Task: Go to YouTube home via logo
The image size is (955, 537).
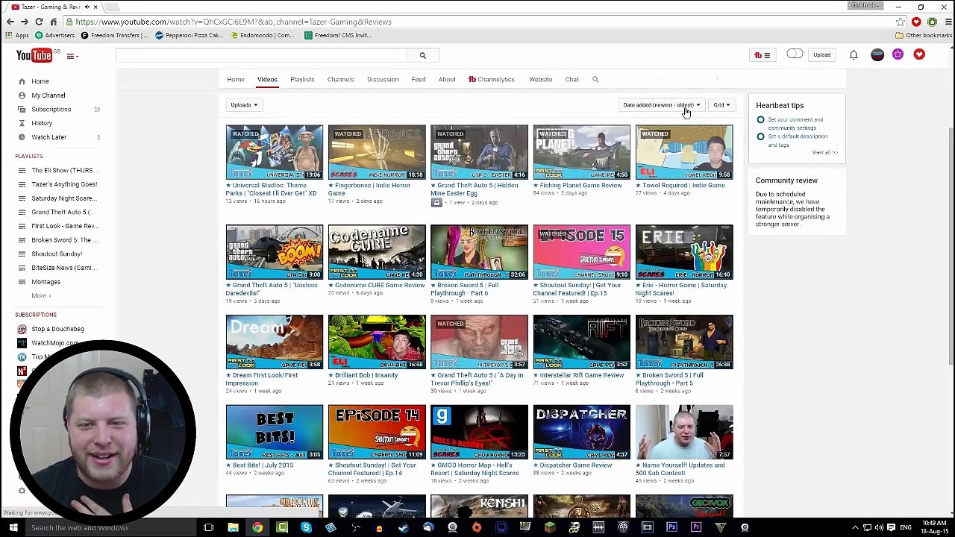Action: (x=34, y=55)
